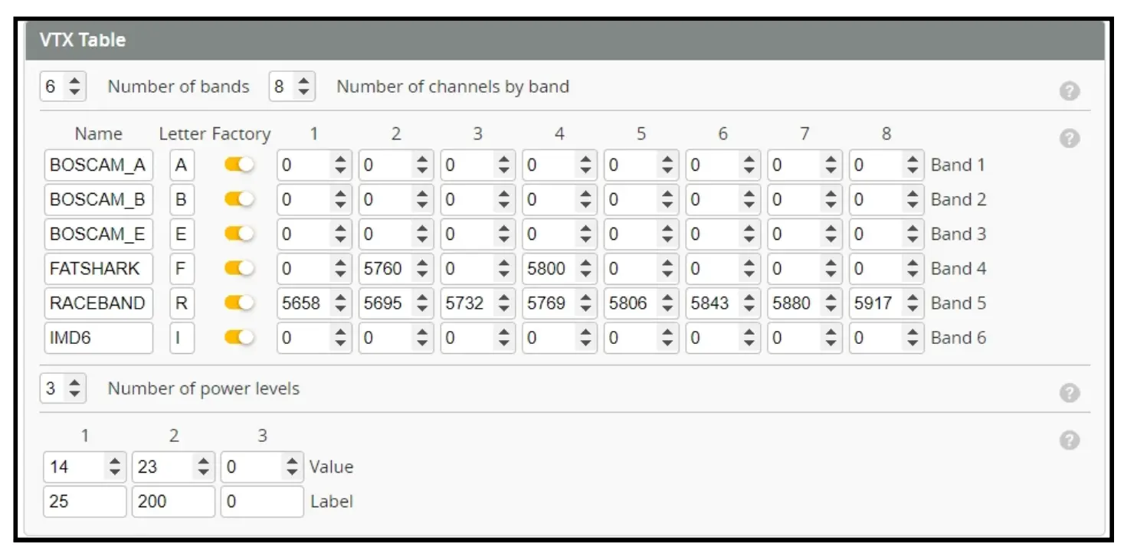The width and height of the screenshot is (1124, 550).
Task: Click power Label field showing 25
Action: tap(84, 501)
